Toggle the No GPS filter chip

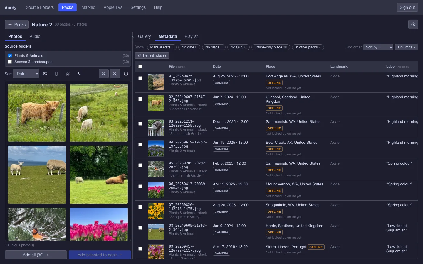[238, 47]
